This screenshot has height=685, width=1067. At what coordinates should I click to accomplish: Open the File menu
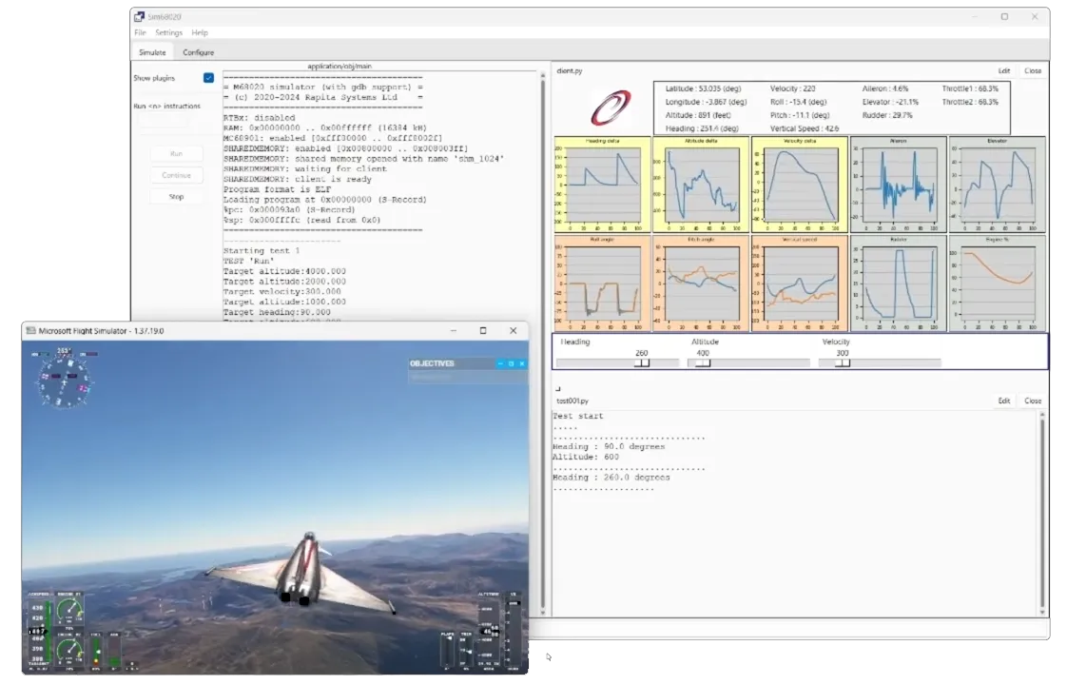(140, 32)
